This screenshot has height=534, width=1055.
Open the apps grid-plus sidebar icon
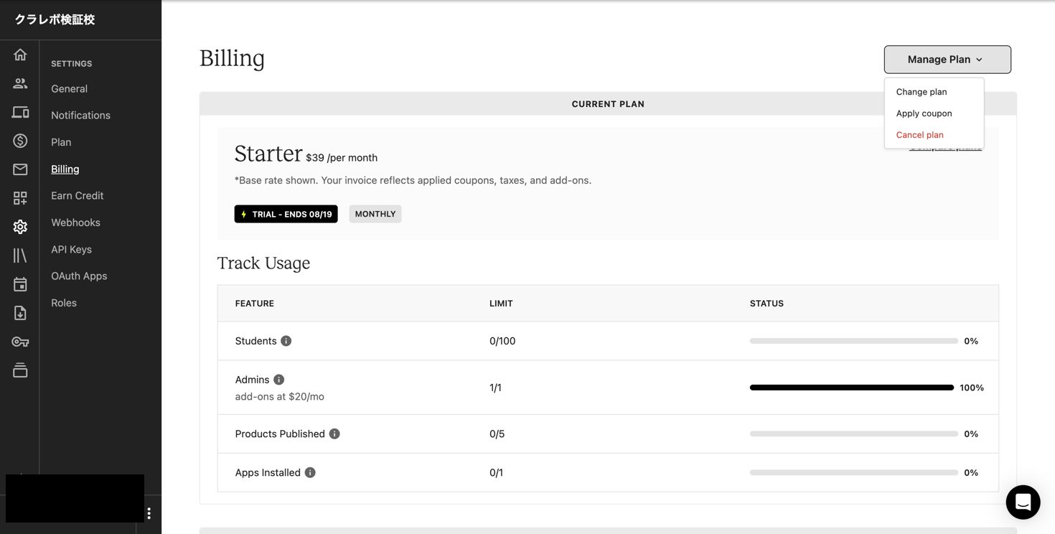20,198
